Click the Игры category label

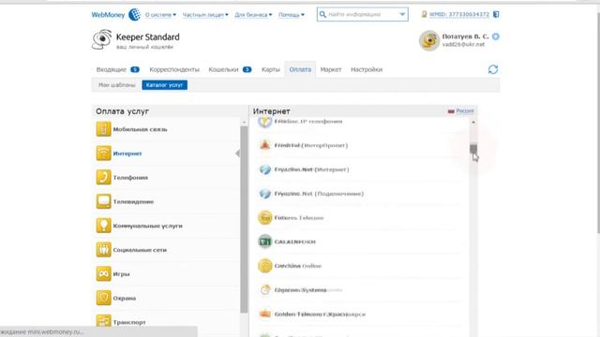click(x=121, y=274)
